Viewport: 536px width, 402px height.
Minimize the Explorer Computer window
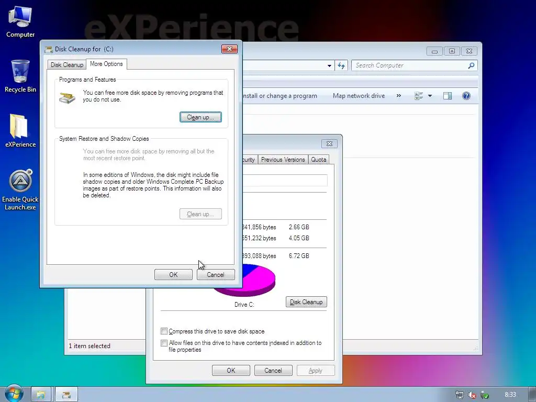[434, 51]
